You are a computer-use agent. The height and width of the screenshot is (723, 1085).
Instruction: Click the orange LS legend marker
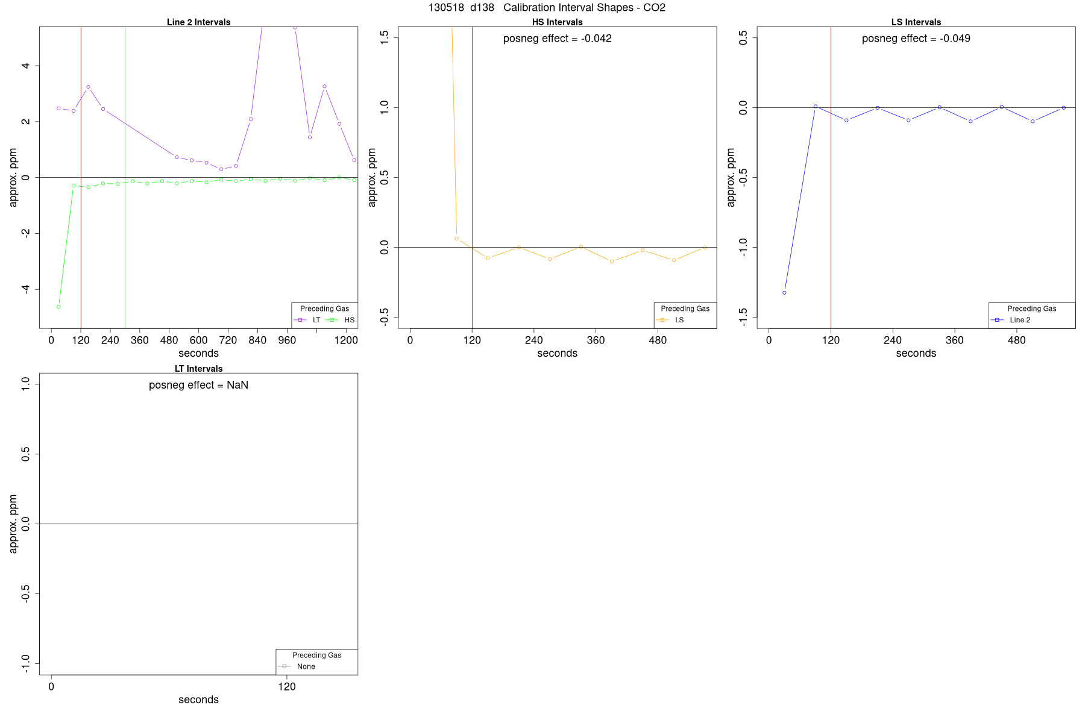coord(662,320)
